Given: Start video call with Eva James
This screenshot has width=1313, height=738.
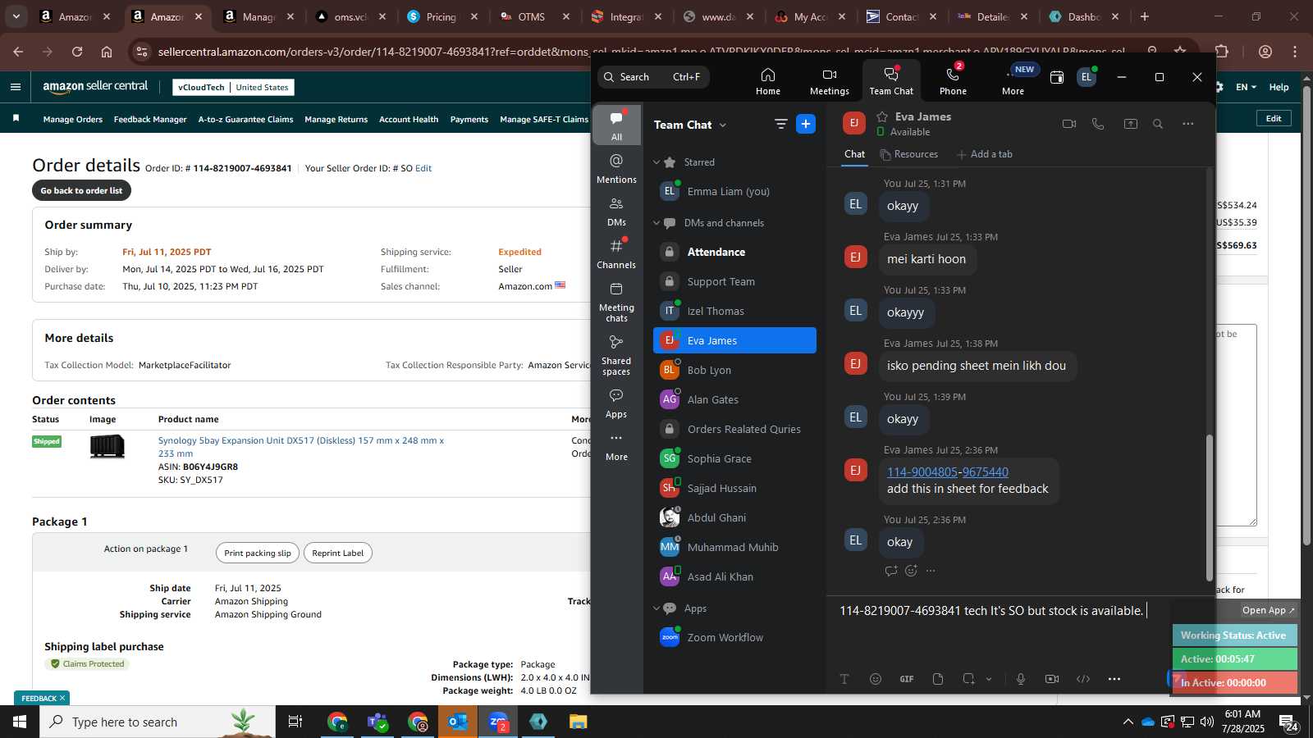Looking at the screenshot, I should (1068, 124).
